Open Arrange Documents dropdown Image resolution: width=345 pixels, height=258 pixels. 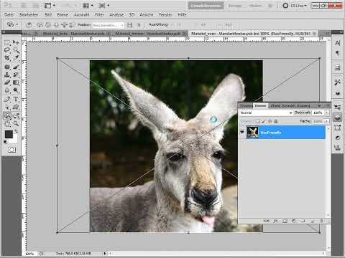point(88,5)
